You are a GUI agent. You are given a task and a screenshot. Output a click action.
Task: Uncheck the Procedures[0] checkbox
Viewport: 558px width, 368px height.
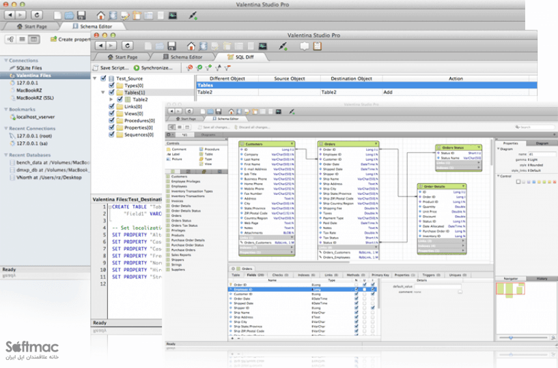[x=111, y=121]
